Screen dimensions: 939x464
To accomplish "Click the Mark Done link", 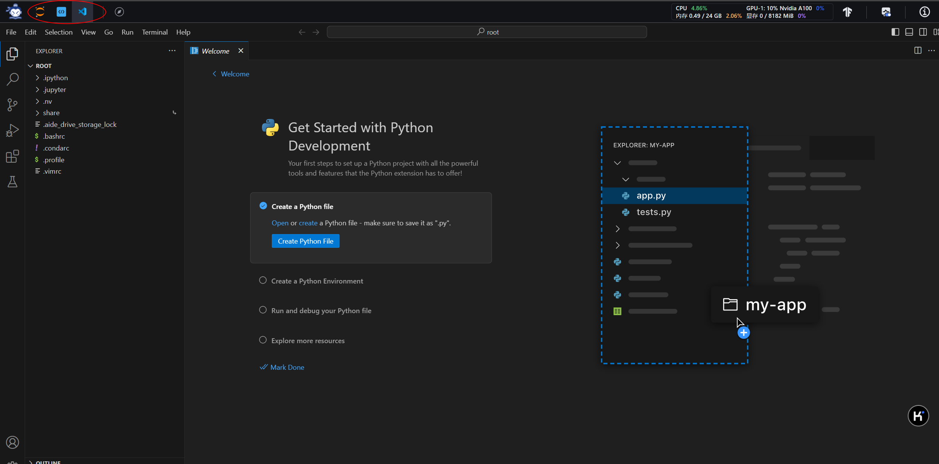I will (x=287, y=367).
